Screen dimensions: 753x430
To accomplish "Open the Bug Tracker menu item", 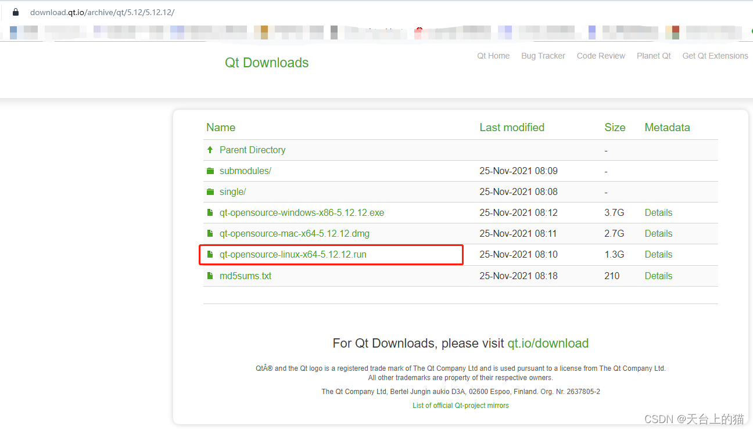I will click(543, 56).
